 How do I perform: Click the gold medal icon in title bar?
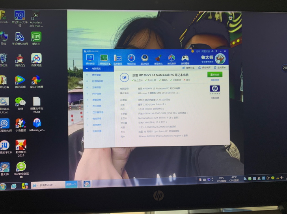(192, 51)
